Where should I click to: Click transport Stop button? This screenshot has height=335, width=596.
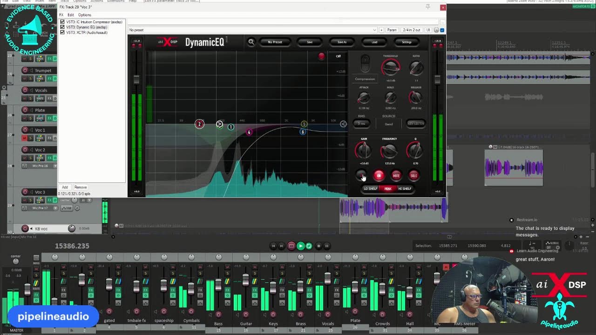[318, 246]
